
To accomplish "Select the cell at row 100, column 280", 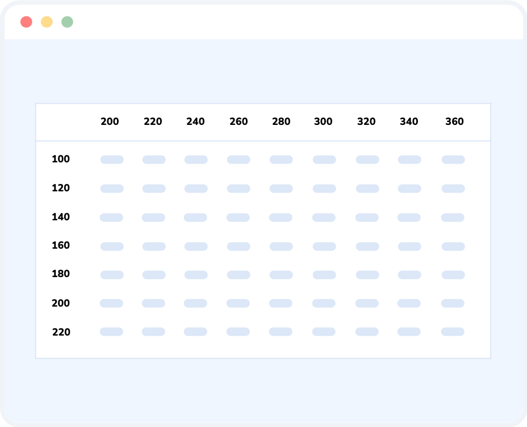I will [x=281, y=160].
